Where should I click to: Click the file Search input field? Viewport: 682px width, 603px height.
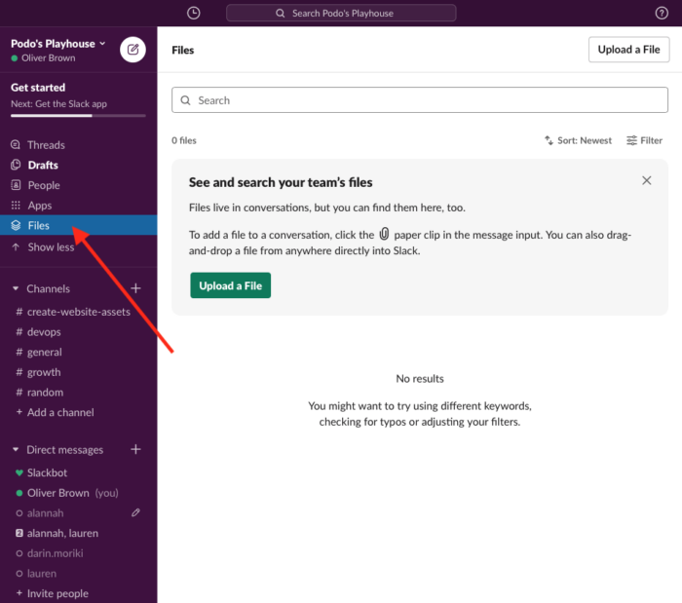[420, 100]
